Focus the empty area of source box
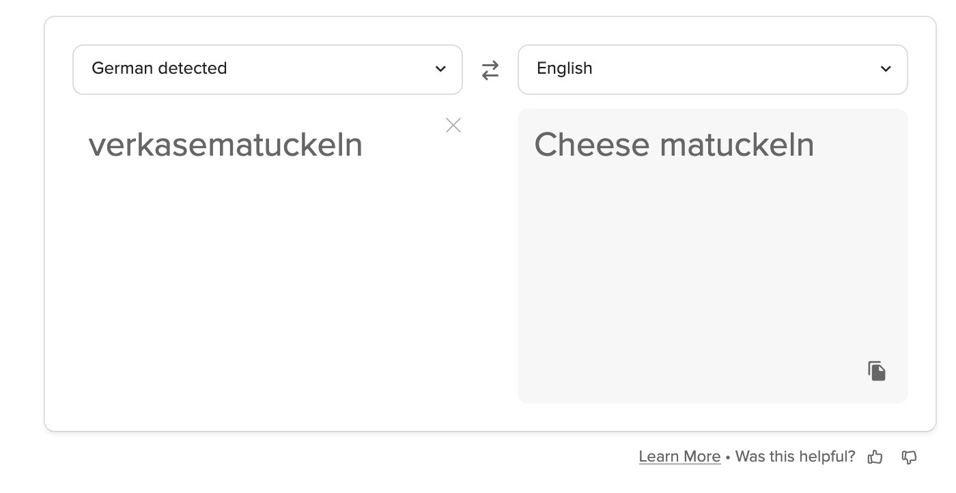 click(x=266, y=287)
